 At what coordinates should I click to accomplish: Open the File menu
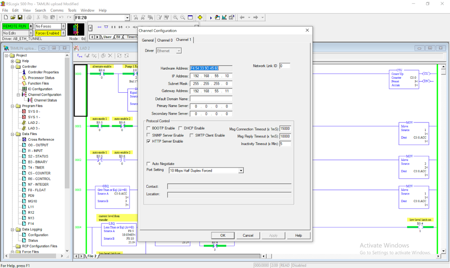(x=5, y=10)
